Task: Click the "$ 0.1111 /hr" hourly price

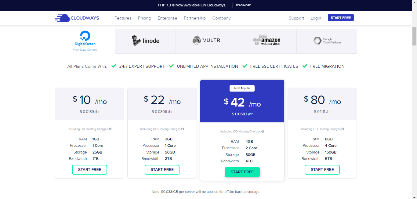Action: (322, 112)
